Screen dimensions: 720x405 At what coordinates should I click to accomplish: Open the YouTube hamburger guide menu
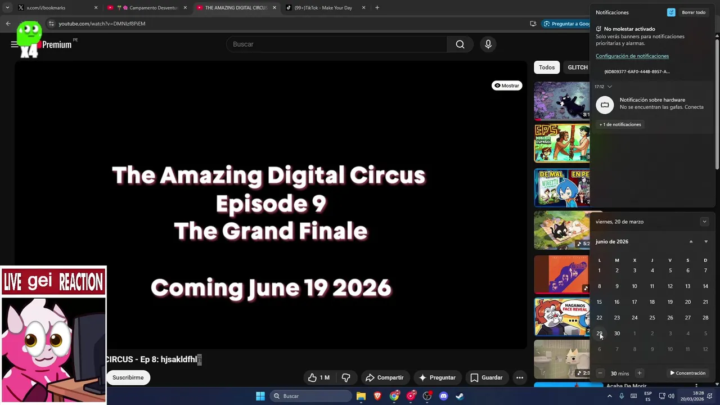coord(14,44)
